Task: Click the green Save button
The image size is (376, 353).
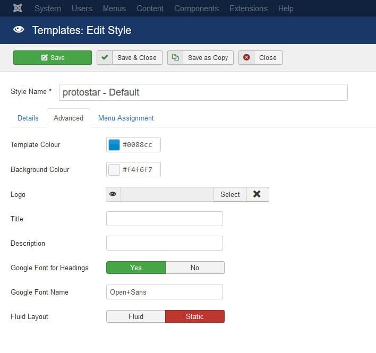Action: click(x=53, y=57)
